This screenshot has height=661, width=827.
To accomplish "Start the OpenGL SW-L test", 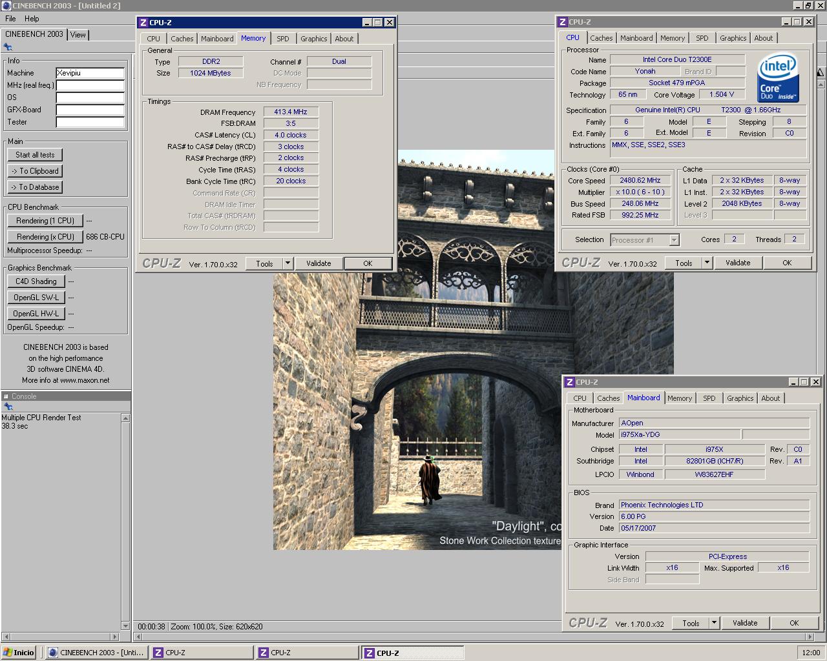I will click(x=36, y=298).
